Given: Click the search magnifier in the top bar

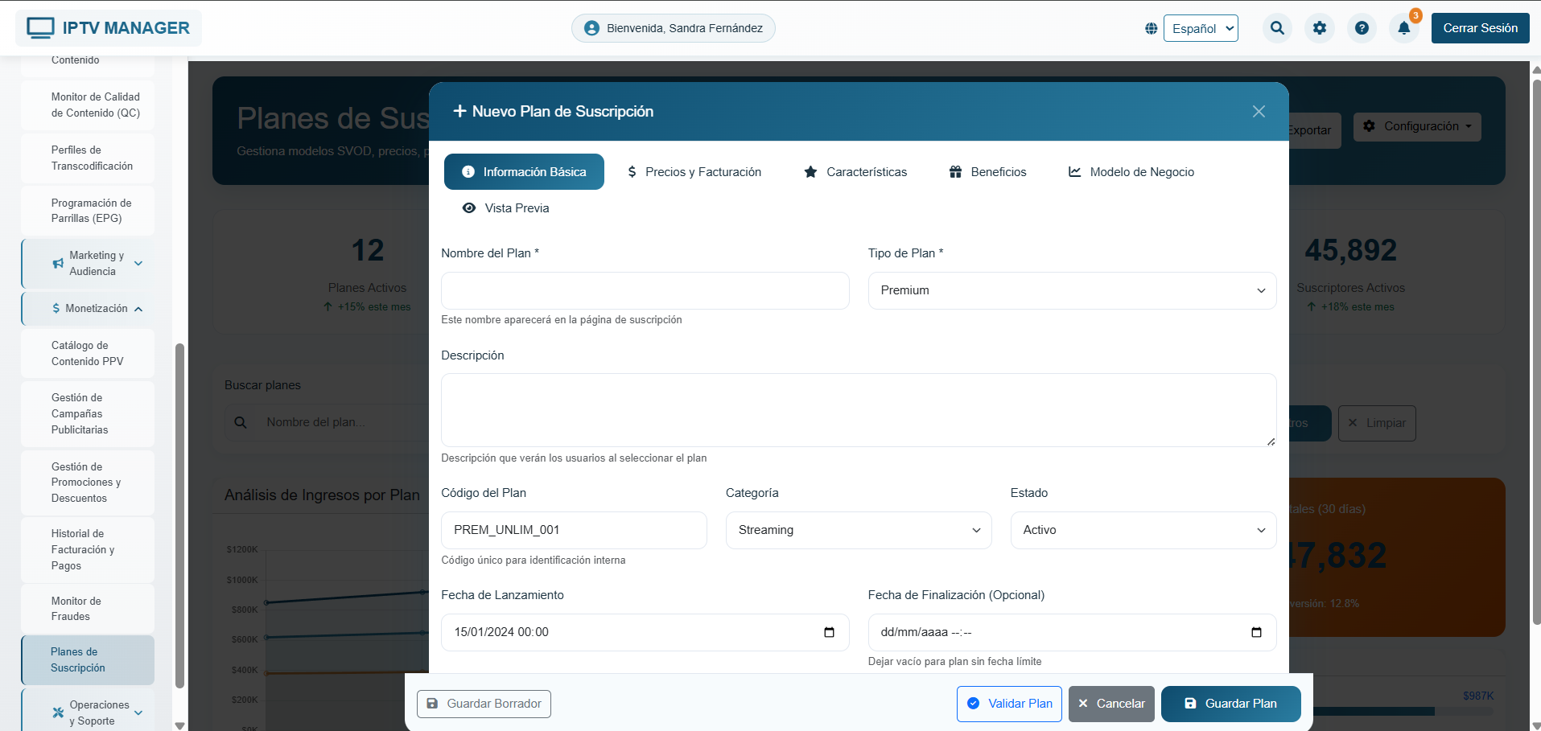Looking at the screenshot, I should tap(1276, 27).
